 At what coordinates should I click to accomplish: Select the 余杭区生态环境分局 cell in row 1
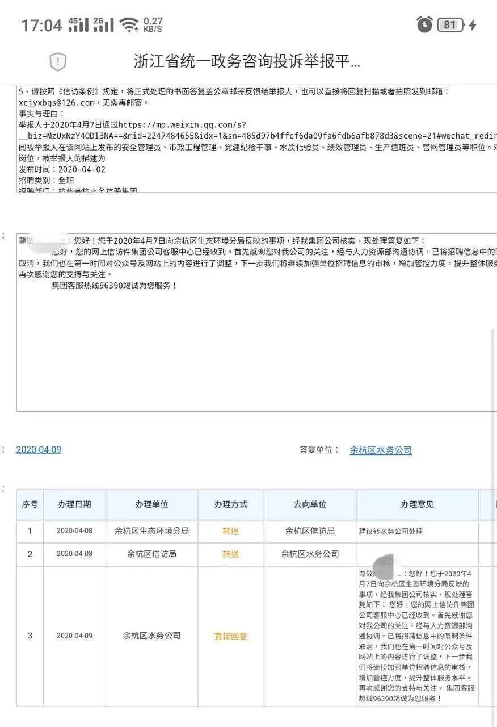click(x=151, y=532)
